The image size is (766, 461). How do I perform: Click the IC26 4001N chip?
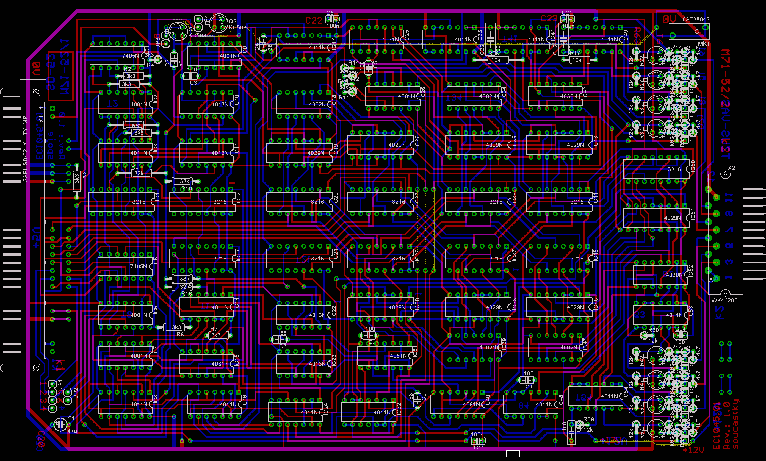(x=393, y=96)
